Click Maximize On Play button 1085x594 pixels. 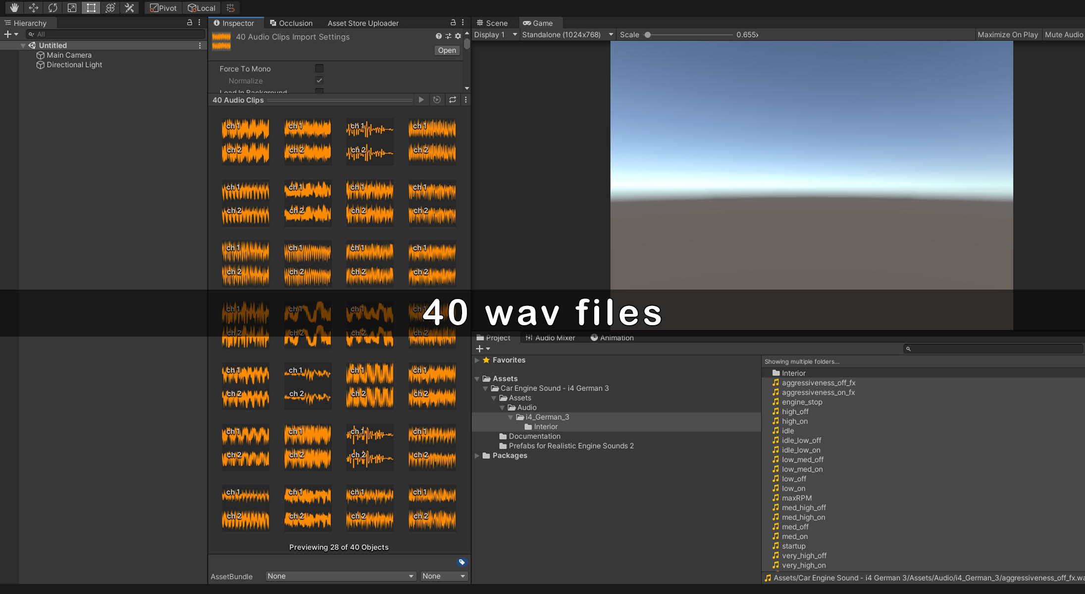coord(1007,35)
